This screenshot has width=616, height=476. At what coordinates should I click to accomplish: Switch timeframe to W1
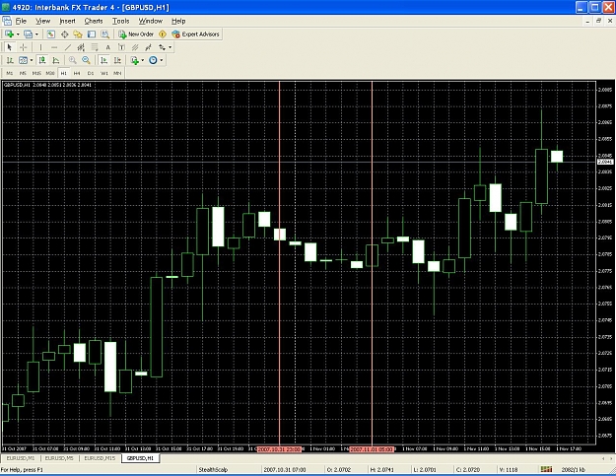(104, 73)
